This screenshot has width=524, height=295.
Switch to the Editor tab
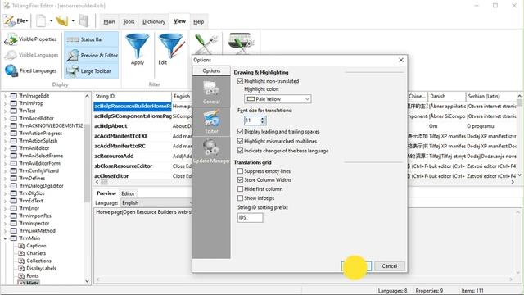(128, 193)
